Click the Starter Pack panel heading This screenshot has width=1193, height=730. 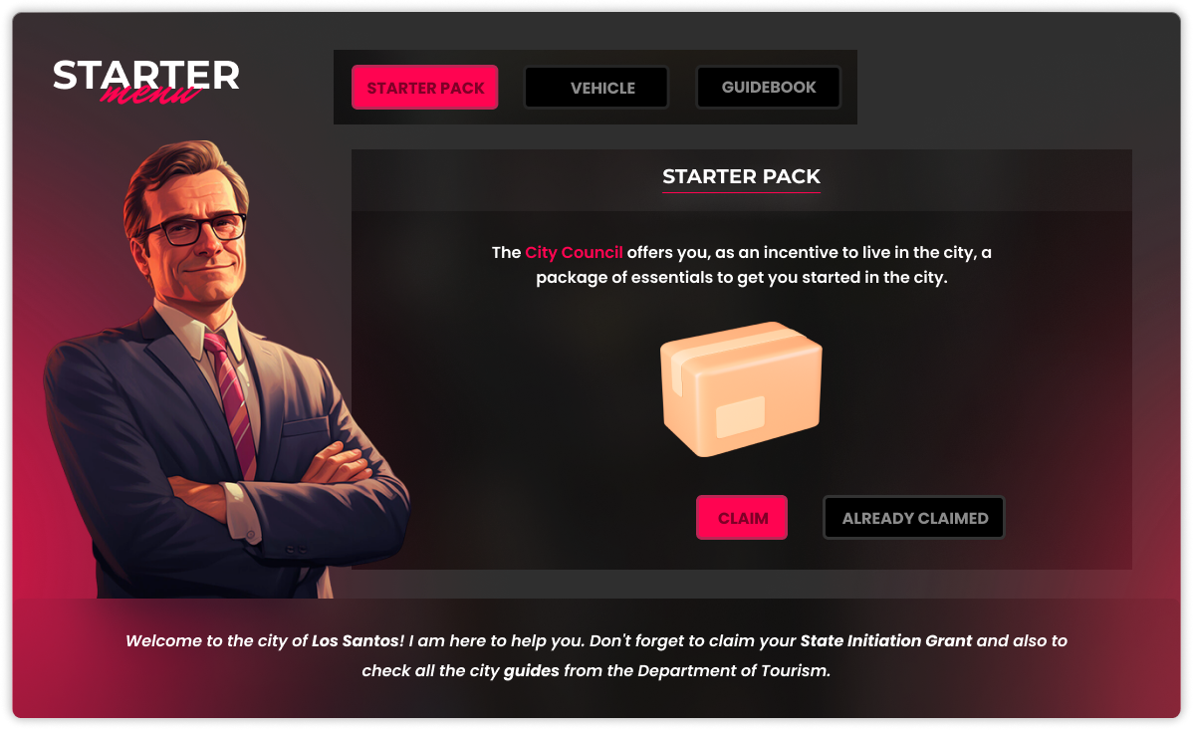(741, 176)
